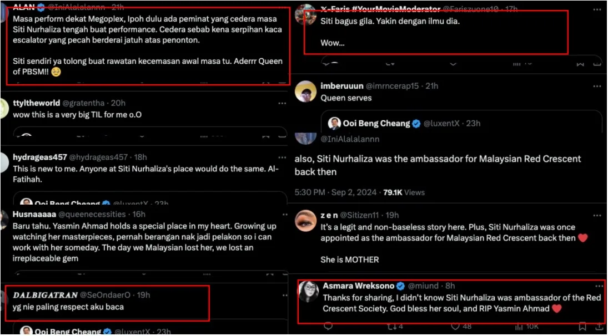
Task: Open more options on ttyltheworld's tweet
Action: 282,103
